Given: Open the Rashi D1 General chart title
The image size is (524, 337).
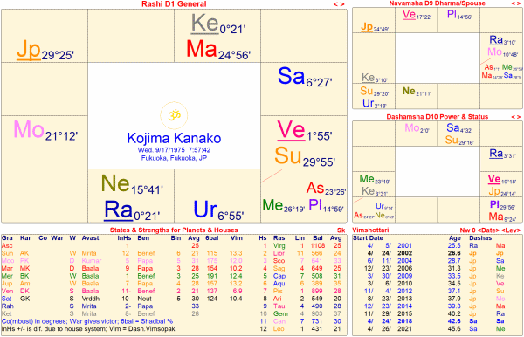Looking at the screenshot, I should tap(174, 4).
